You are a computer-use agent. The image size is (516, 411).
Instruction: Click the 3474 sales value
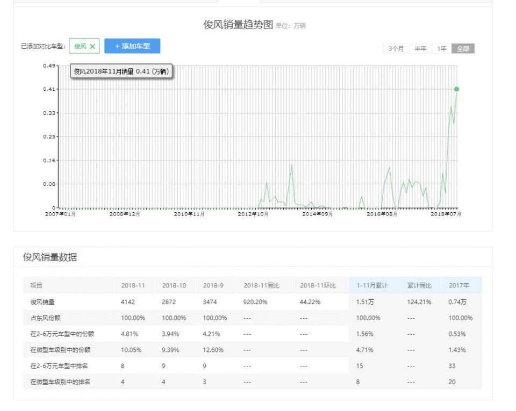point(210,302)
